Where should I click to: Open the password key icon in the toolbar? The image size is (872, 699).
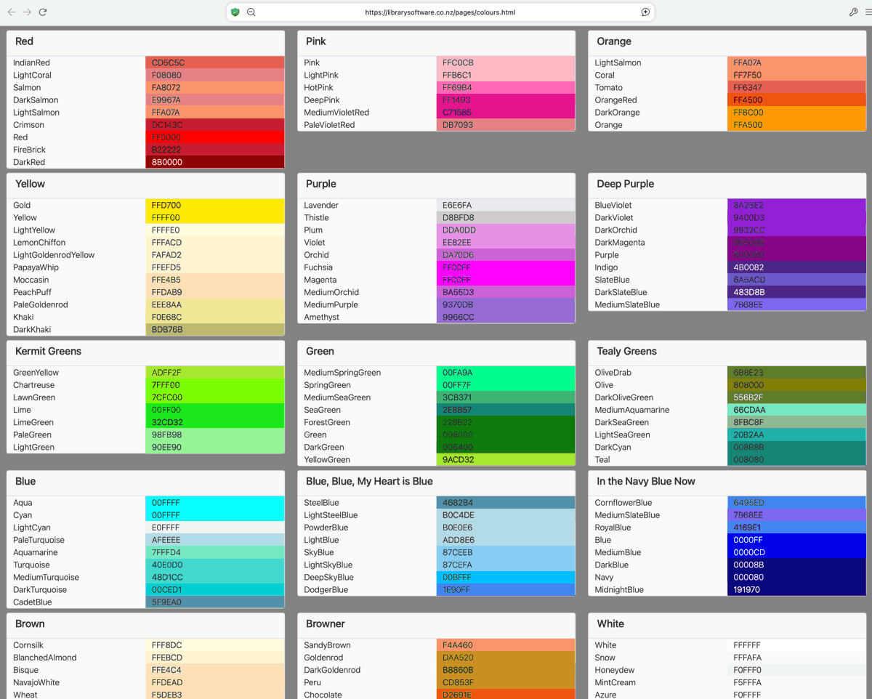click(853, 12)
